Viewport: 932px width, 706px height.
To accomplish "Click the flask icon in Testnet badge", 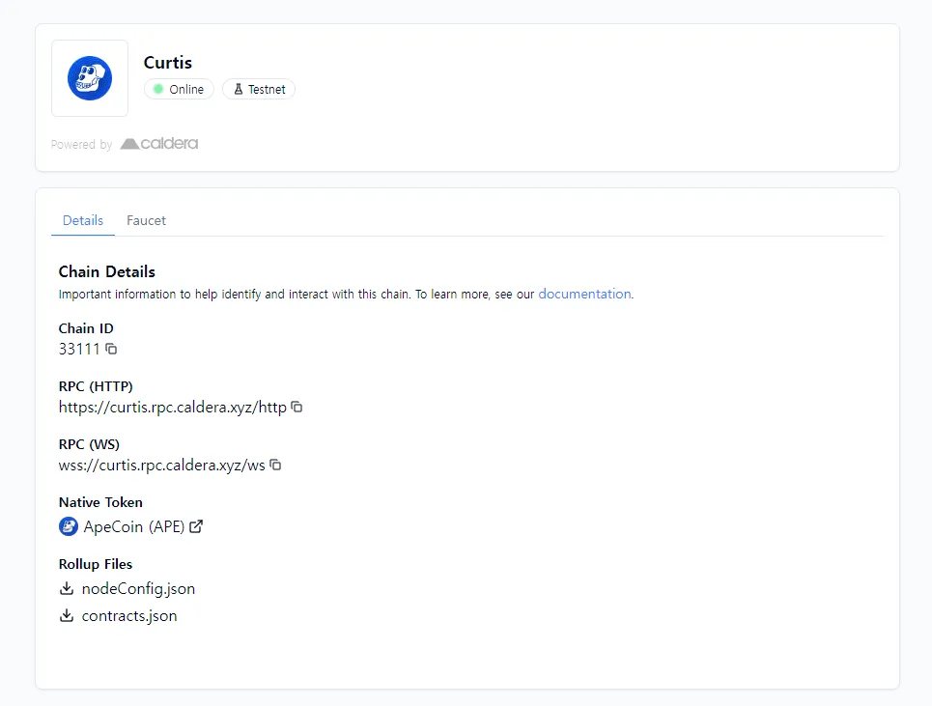I will pyautogui.click(x=239, y=90).
